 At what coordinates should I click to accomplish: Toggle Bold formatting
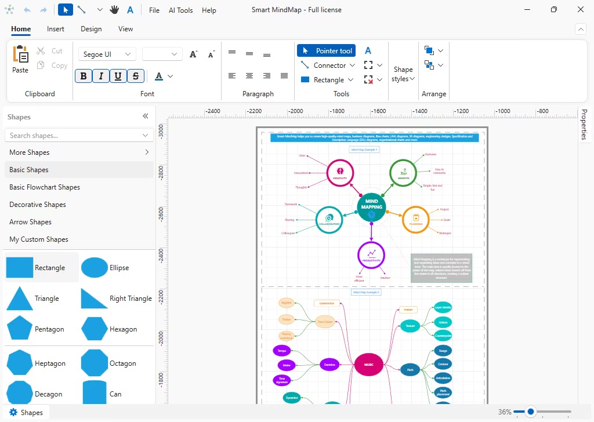click(84, 76)
